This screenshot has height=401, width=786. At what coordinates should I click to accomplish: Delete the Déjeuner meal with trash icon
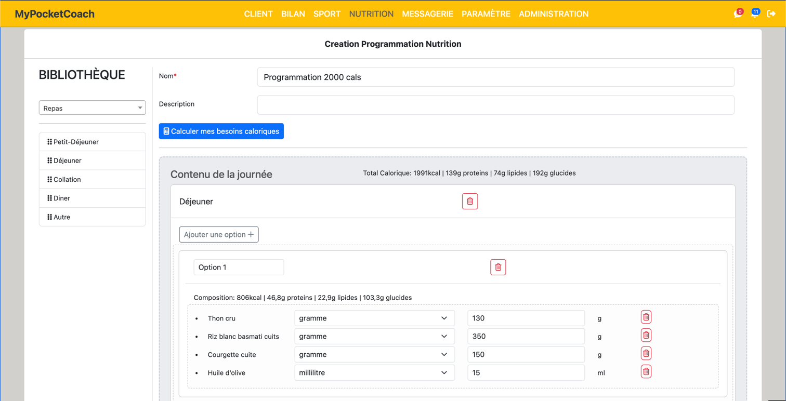coord(469,202)
